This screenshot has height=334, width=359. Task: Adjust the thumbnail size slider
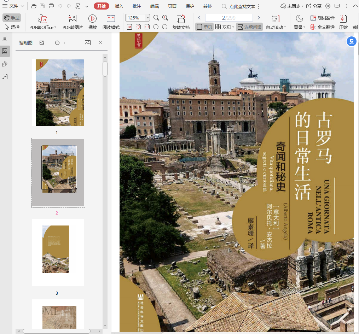[x=57, y=43]
